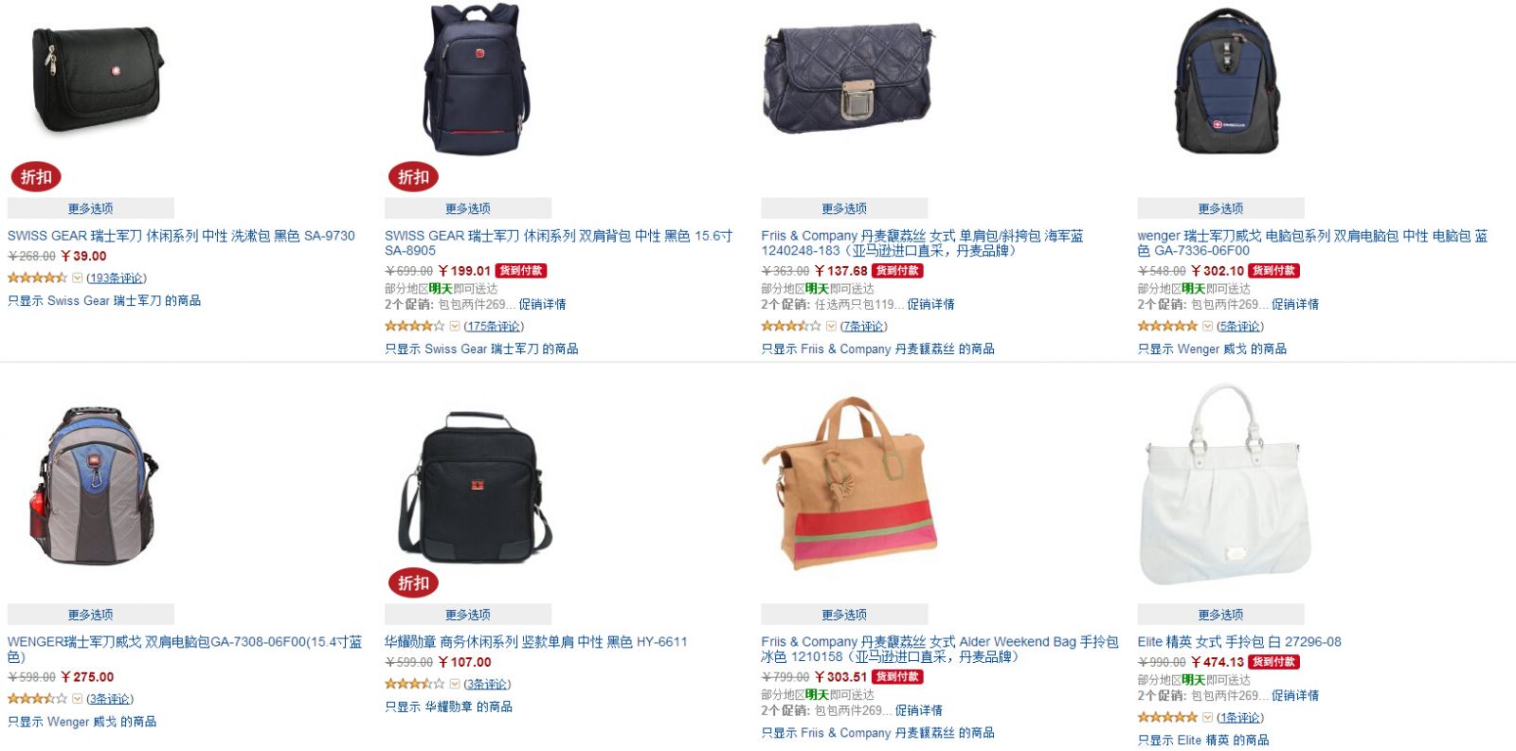
Task: Click the star rating for Elite white handbag
Action: point(1167,717)
